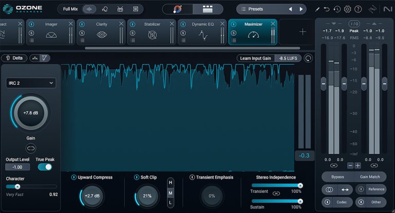Toggle power of the Maximizer module
The image size is (395, 213).
pyautogui.click(x=234, y=25)
